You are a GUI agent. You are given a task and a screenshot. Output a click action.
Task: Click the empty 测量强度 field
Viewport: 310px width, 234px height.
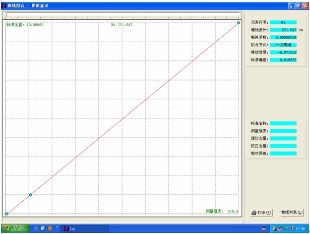pyautogui.click(x=283, y=130)
